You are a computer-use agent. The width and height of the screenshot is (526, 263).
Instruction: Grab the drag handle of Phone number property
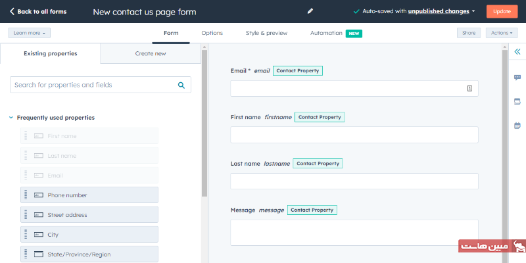point(26,195)
